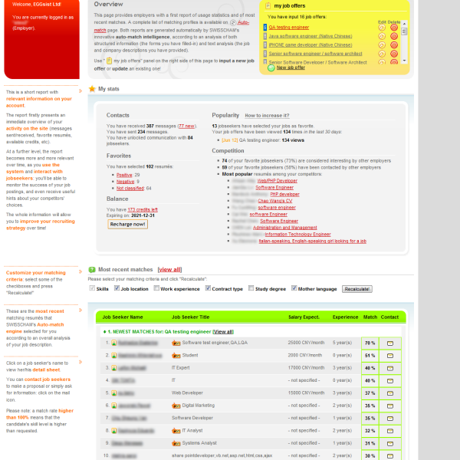Click the job offers list scrollbar thumb

[404, 31]
